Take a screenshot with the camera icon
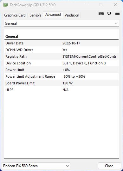 (x=101, y=13)
